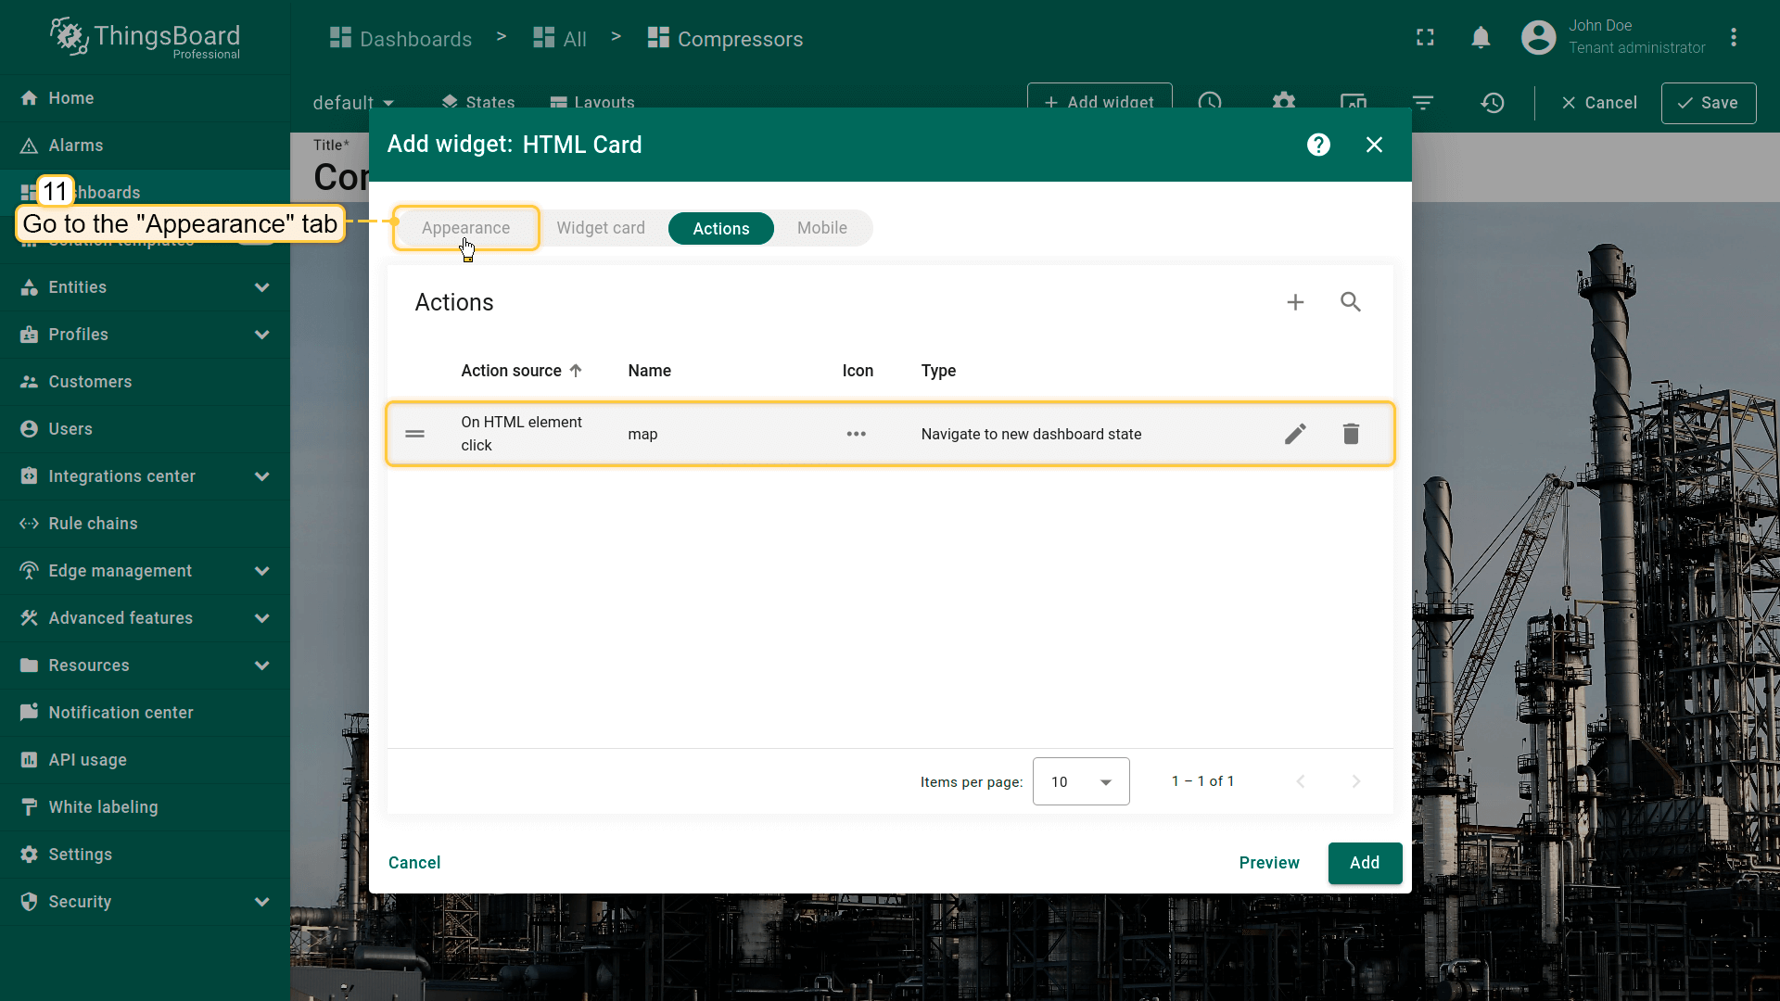Image resolution: width=1780 pixels, height=1001 pixels.
Task: Open Rule chains in sidebar
Action: click(93, 524)
